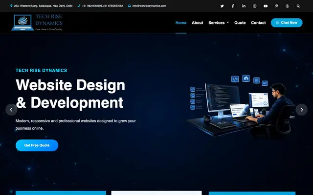This screenshot has width=313, height=195.
Task: Open the Twitter social icon
Action: pyautogui.click(x=222, y=6)
